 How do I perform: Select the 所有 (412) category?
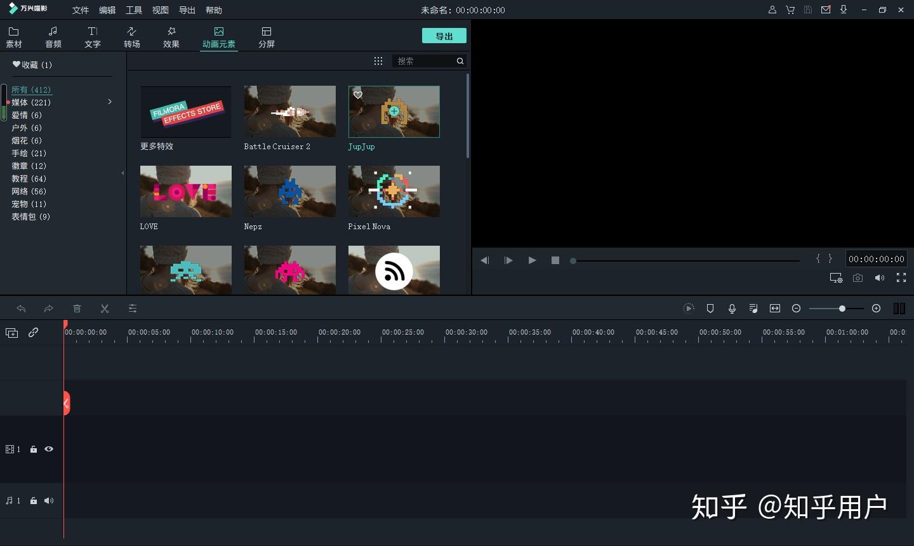(31, 90)
